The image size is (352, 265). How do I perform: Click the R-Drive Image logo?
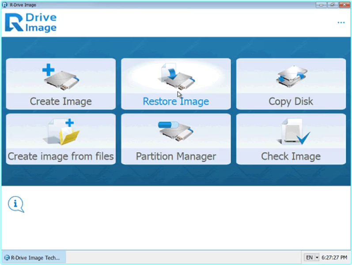click(31, 23)
